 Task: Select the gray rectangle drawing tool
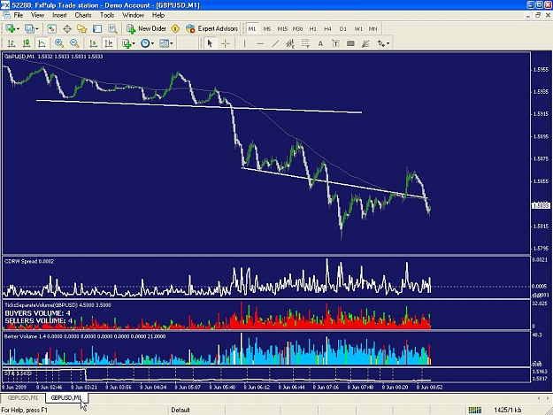click(350, 43)
